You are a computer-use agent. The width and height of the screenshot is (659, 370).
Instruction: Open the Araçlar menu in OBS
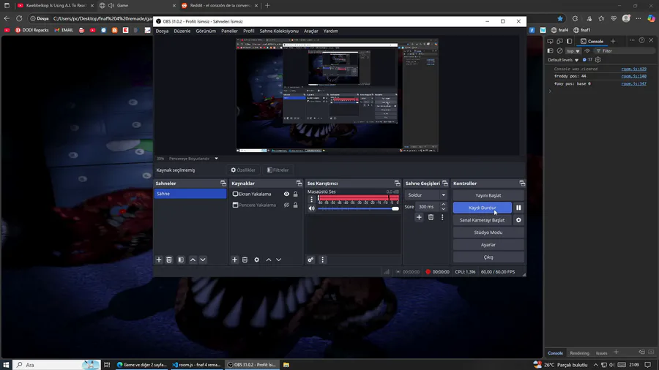click(x=311, y=31)
